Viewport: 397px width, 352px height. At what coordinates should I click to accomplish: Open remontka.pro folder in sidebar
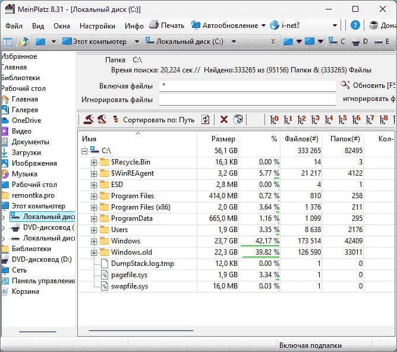pos(28,195)
